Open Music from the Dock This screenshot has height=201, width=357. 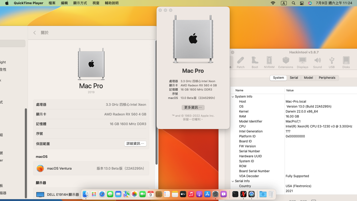coord(191,194)
